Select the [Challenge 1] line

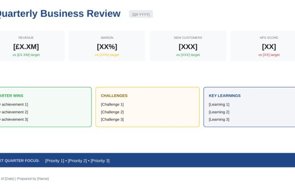coord(112,105)
